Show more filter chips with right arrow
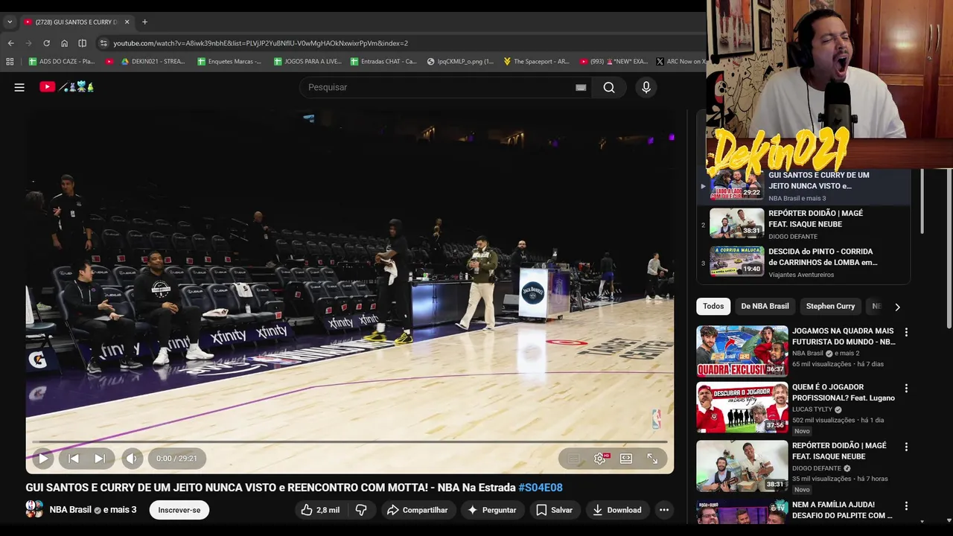 click(897, 307)
